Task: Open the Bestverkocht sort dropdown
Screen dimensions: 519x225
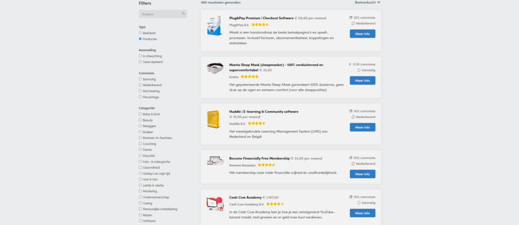Action: (367, 3)
